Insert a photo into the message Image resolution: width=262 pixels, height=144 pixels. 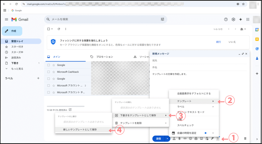tap(201, 138)
